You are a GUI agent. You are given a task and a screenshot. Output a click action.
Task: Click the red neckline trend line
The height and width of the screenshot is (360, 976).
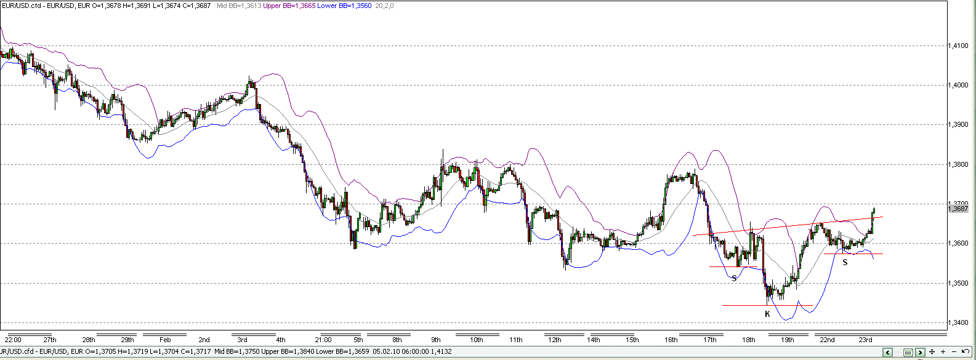point(788,226)
